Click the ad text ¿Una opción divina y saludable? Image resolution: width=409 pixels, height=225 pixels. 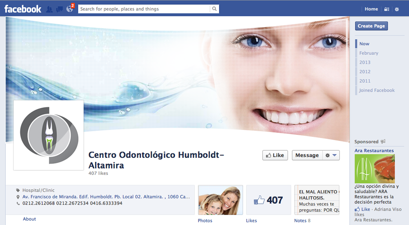tap(377, 194)
